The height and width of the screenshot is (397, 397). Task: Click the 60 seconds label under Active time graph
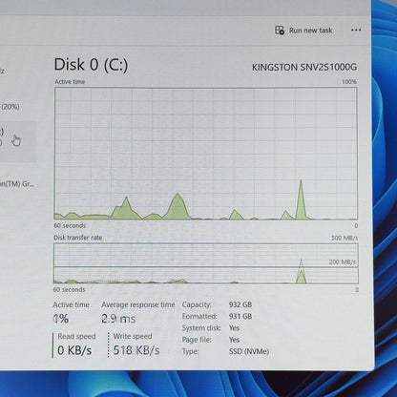pos(70,225)
